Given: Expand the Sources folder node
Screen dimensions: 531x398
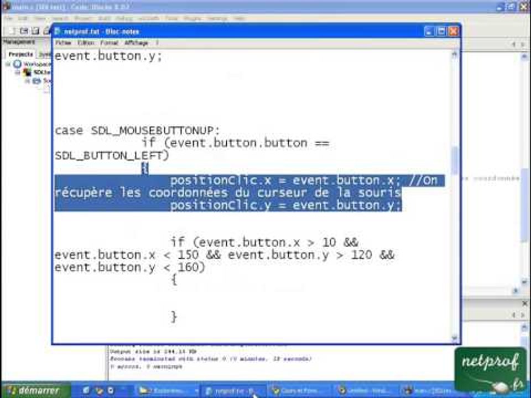Looking at the screenshot, I should 27,81.
